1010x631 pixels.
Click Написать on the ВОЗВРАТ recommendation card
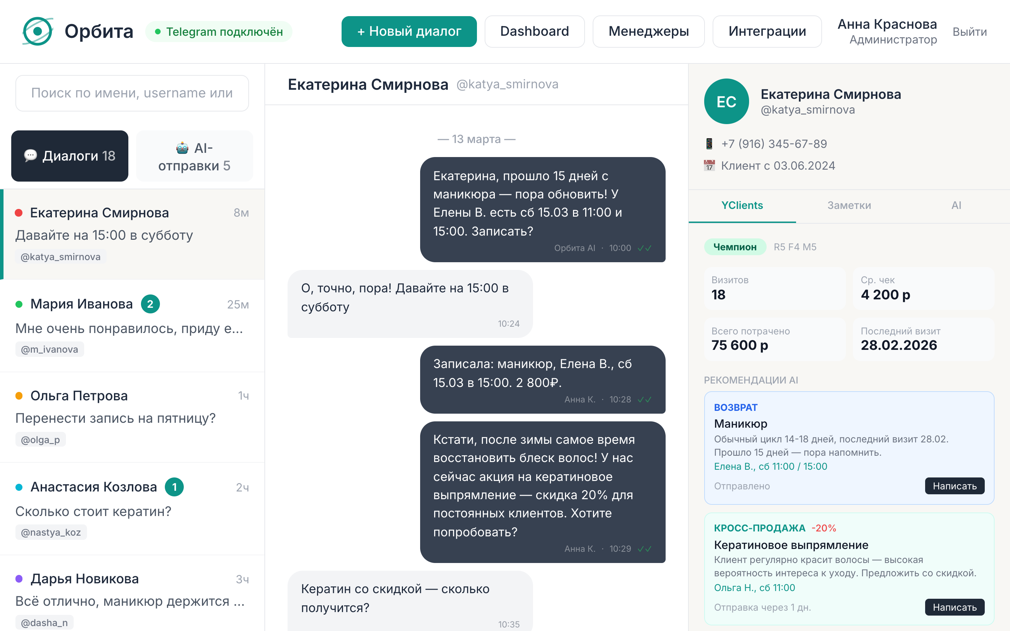[x=955, y=486]
